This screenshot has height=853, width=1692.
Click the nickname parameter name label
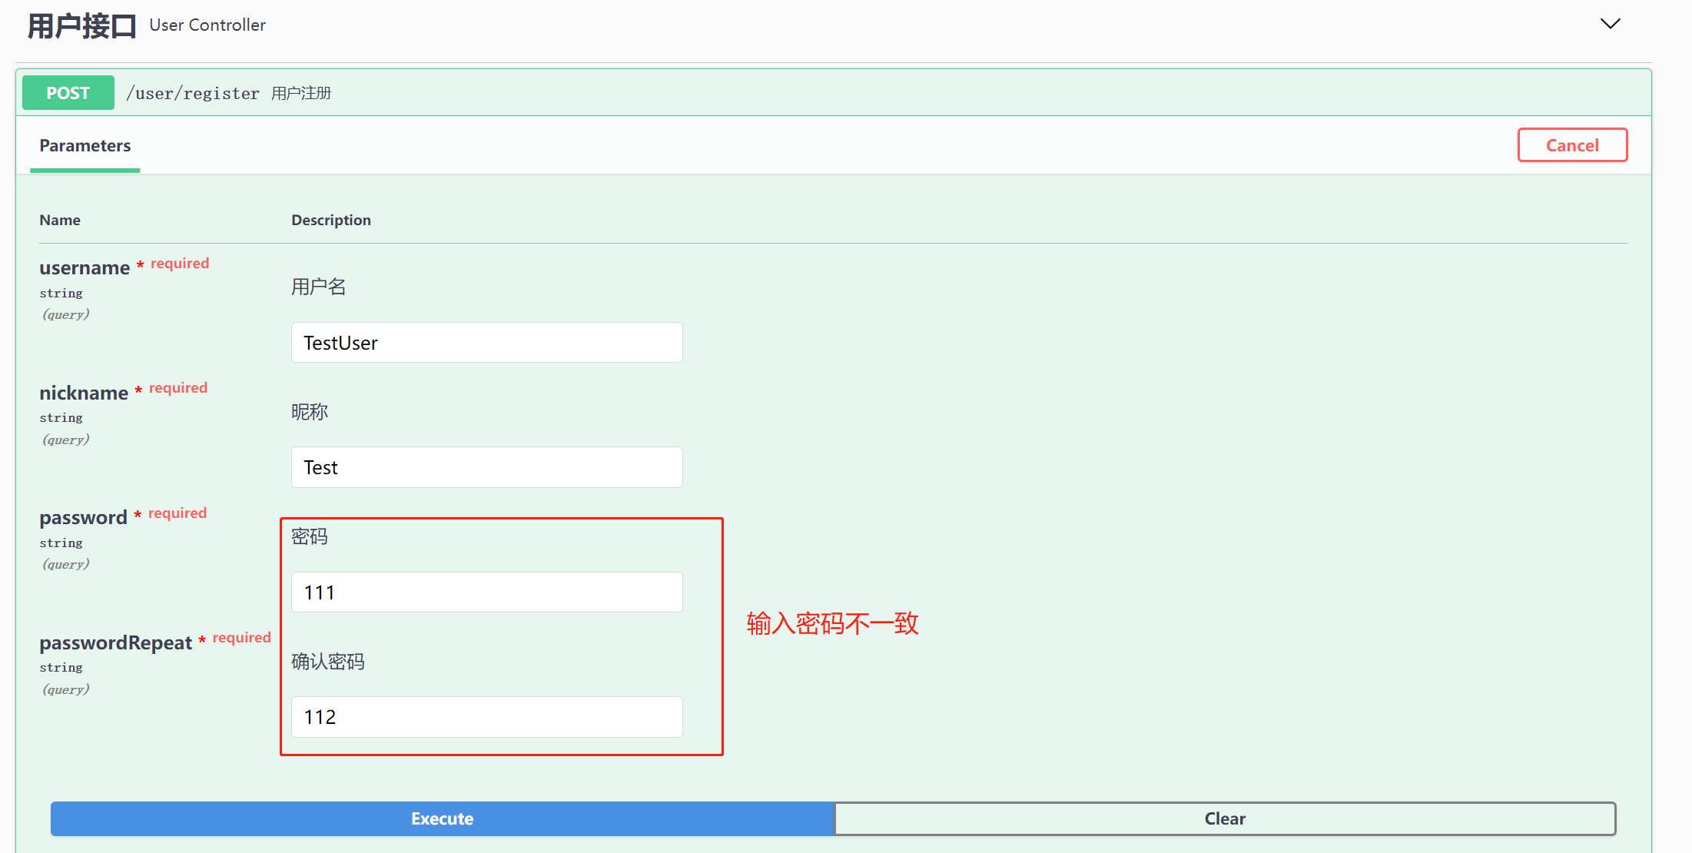[84, 393]
